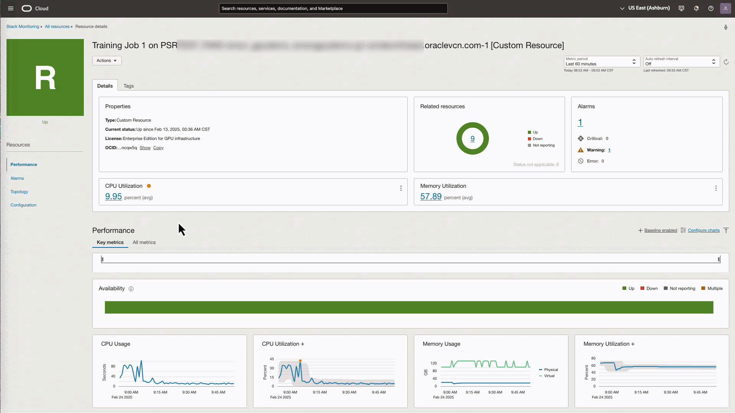
Task: Toggle Show for the OCID value
Action: (145, 148)
